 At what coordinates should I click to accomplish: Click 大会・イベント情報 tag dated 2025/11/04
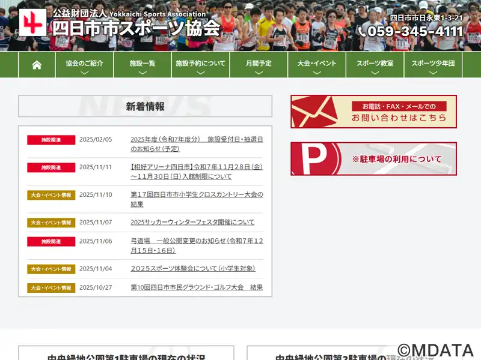click(51, 269)
